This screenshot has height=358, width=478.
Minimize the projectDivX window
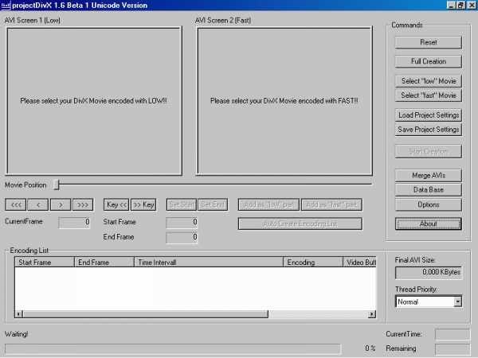pyautogui.click(x=452, y=6)
